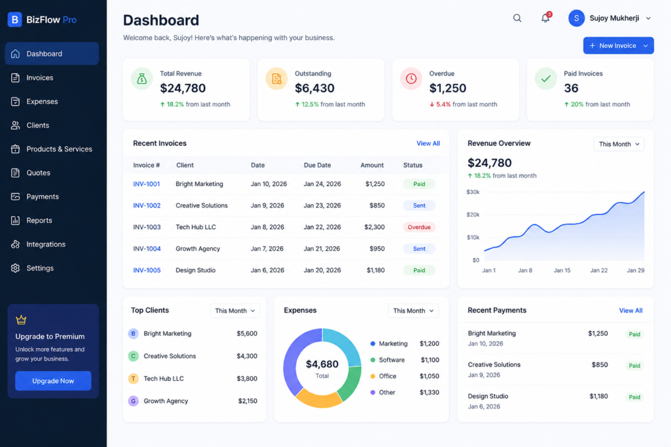
Task: Click the Due Date column header
Action: point(317,166)
